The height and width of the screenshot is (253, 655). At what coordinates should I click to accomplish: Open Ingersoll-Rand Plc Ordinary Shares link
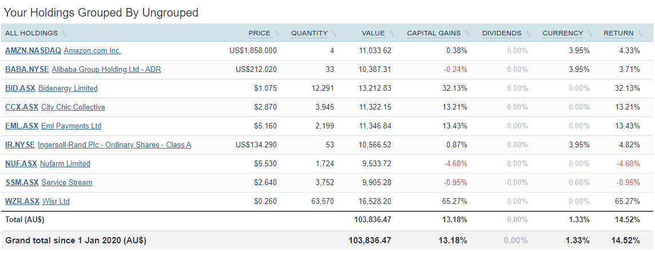[x=114, y=145]
